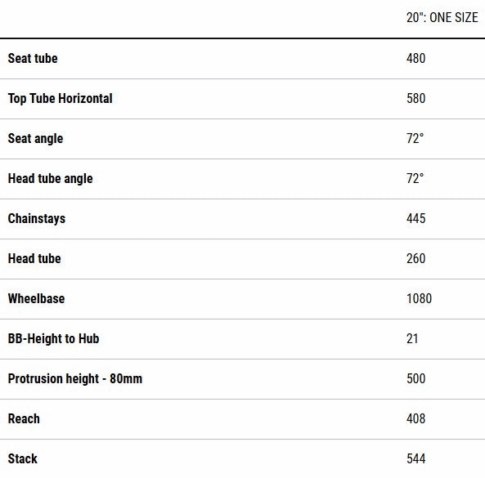Screen dimensions: 485x478
Task: Click the Protrusion height - 80mm label
Action: pyautogui.click(x=75, y=379)
